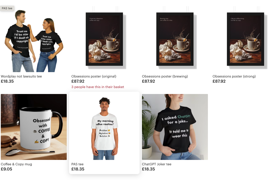
Task: Click the £87.92 price of strong poster
Action: [219, 81]
